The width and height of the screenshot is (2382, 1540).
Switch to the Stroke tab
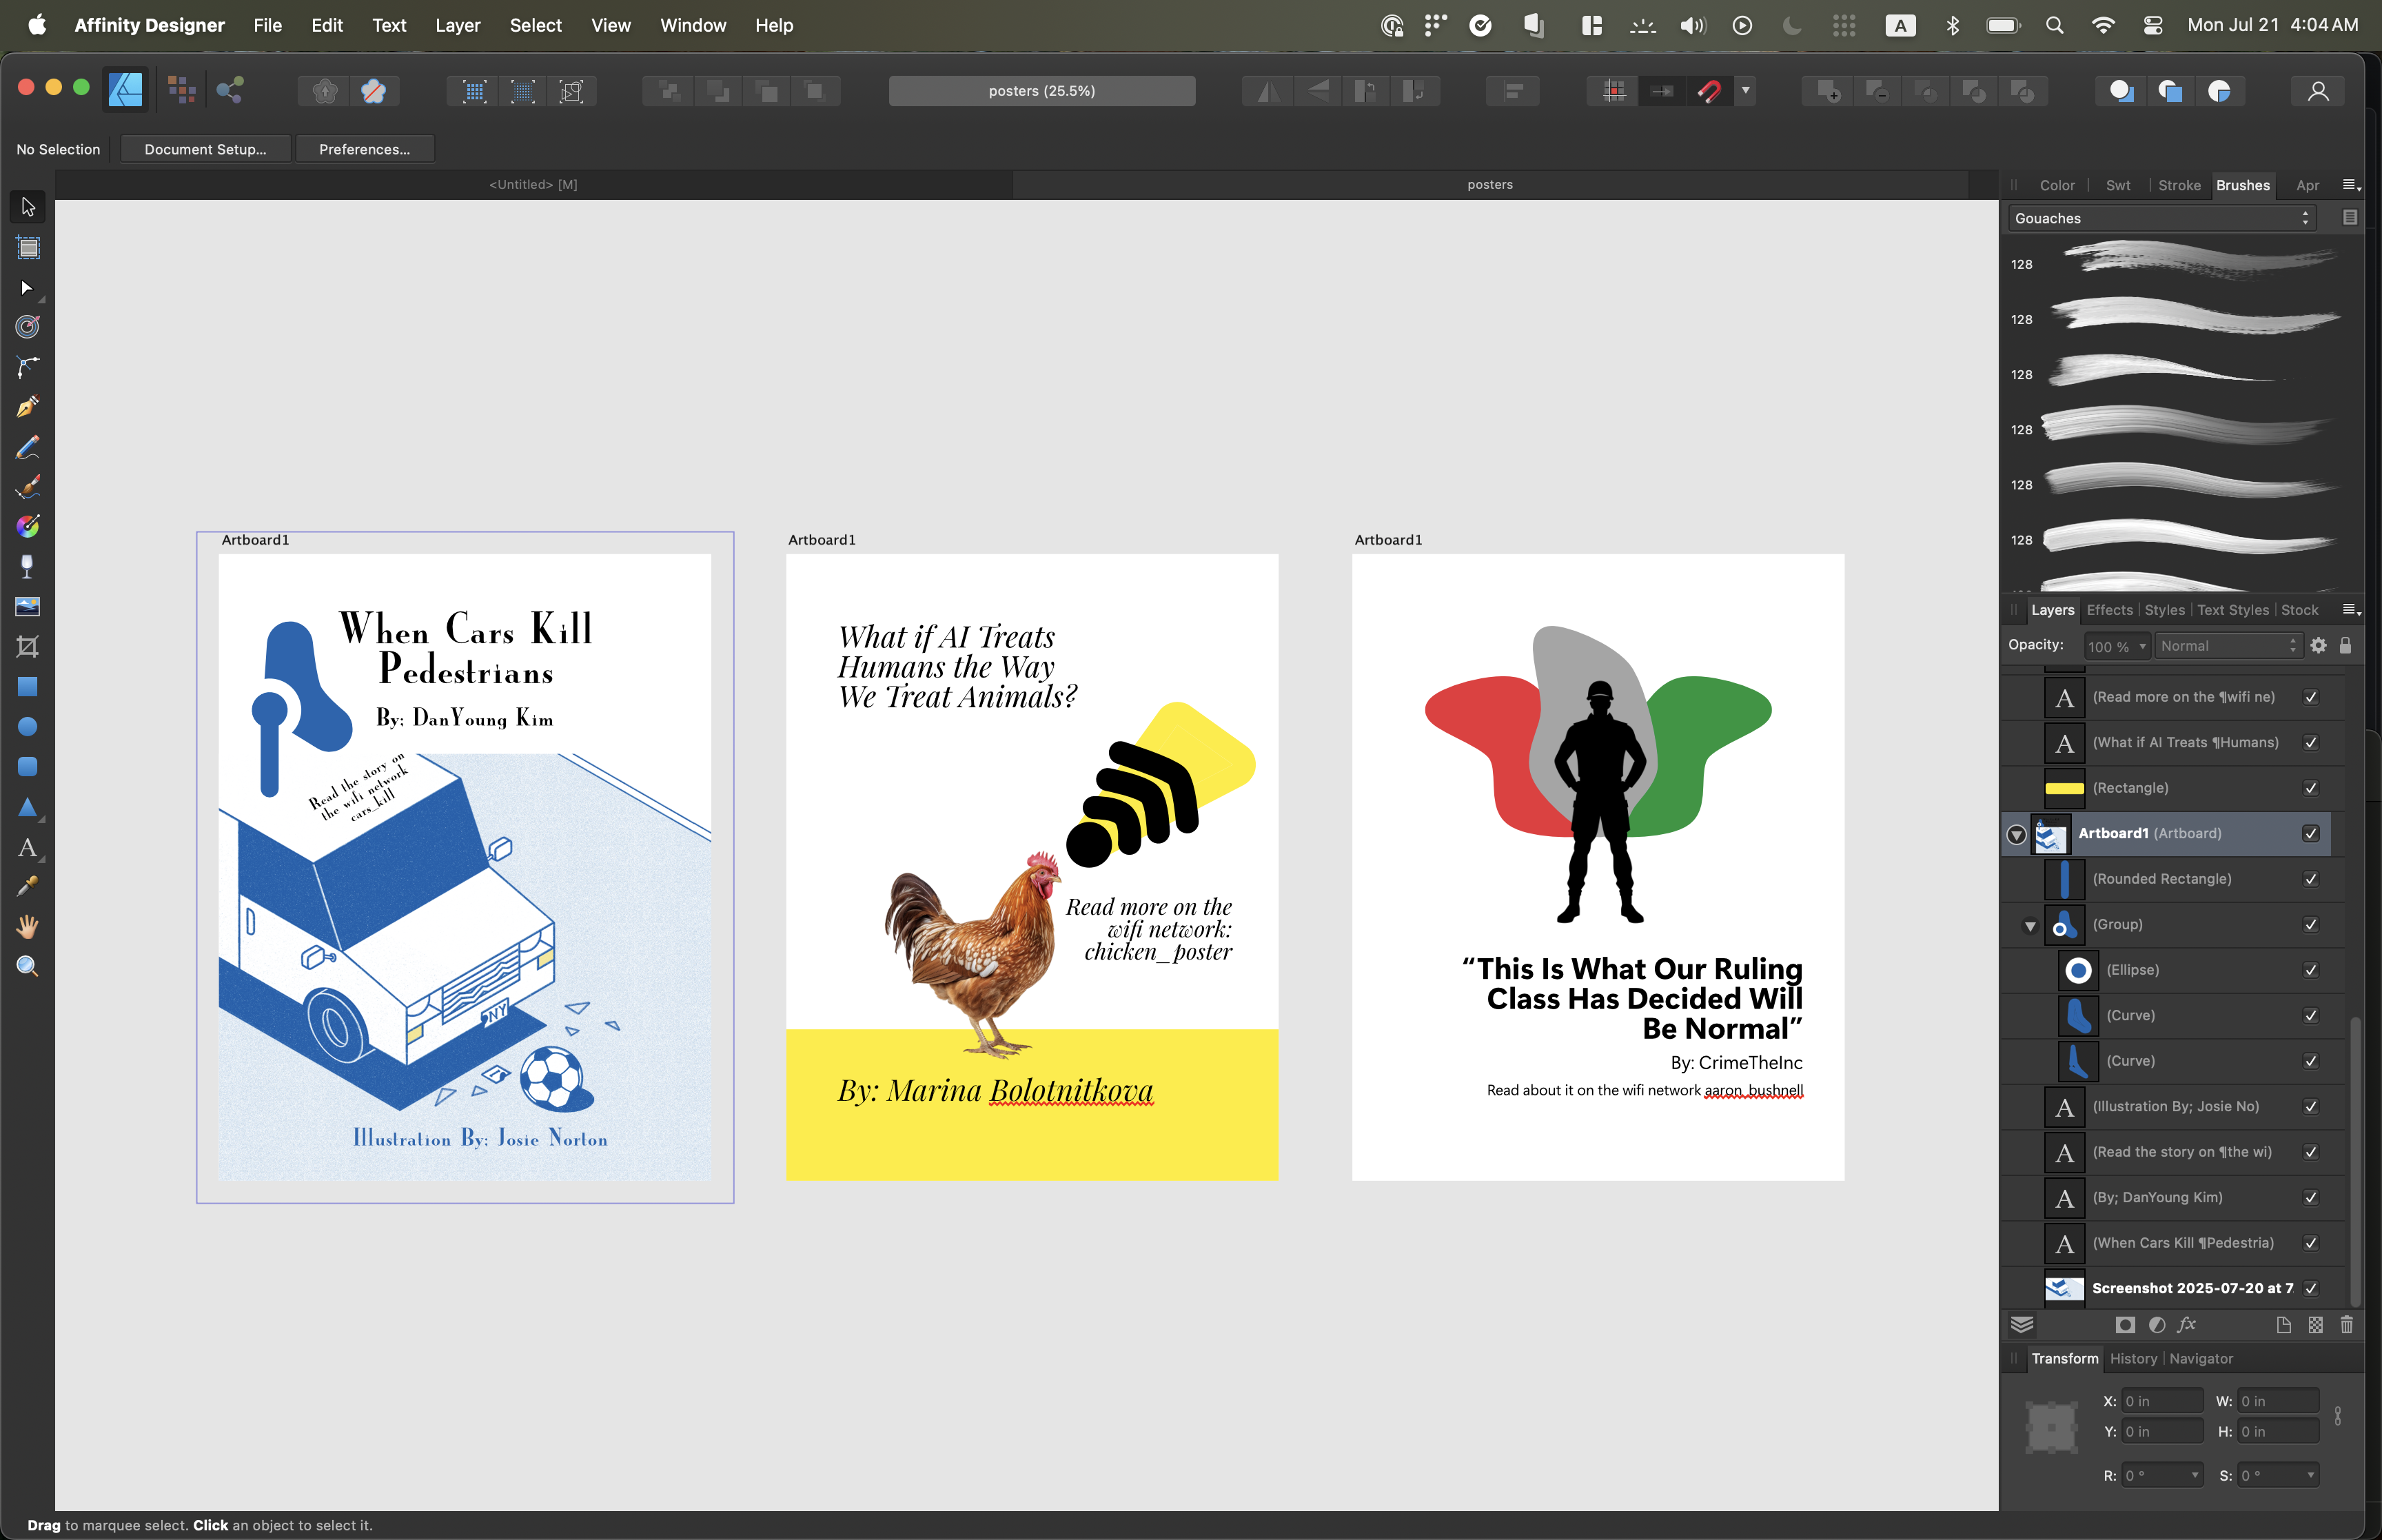click(2179, 185)
